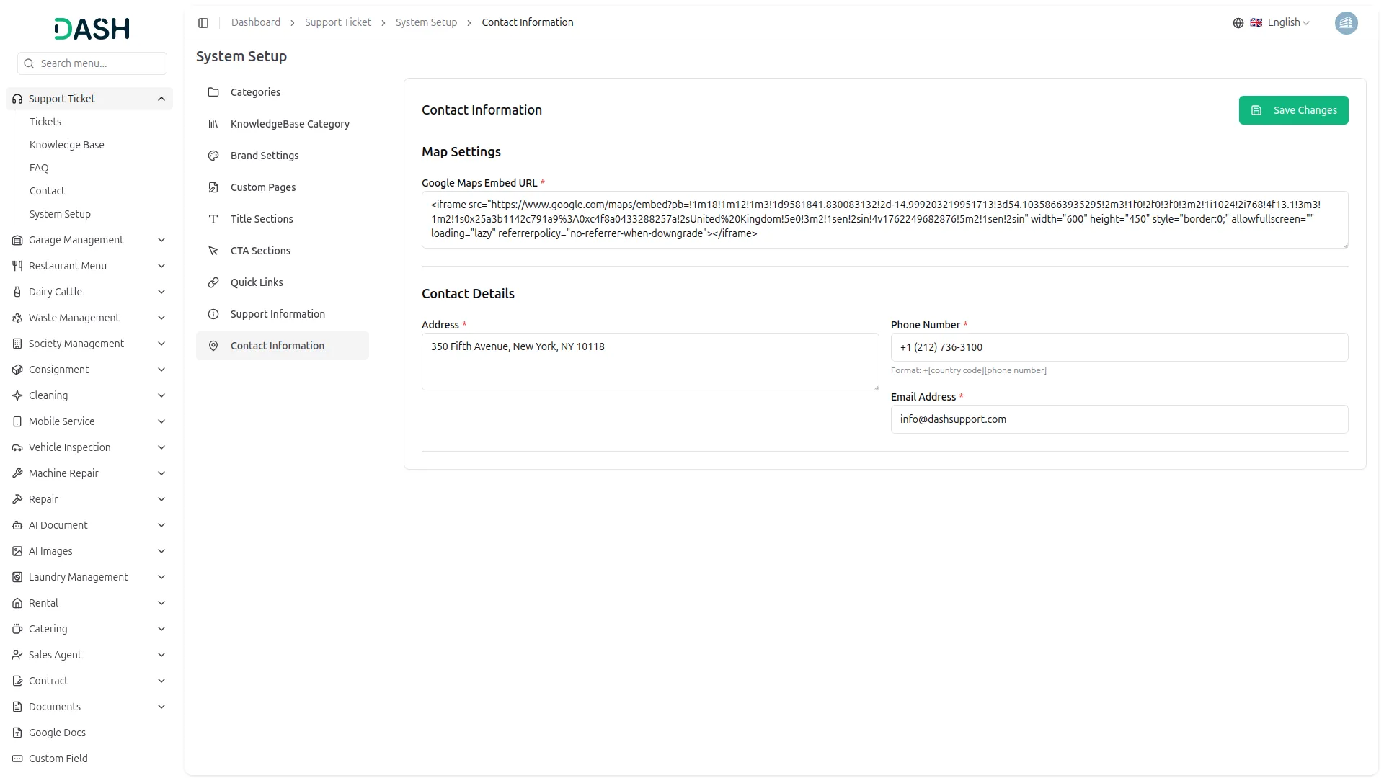Select the Title Sections tab
The image size is (1384, 778).
pos(262,219)
